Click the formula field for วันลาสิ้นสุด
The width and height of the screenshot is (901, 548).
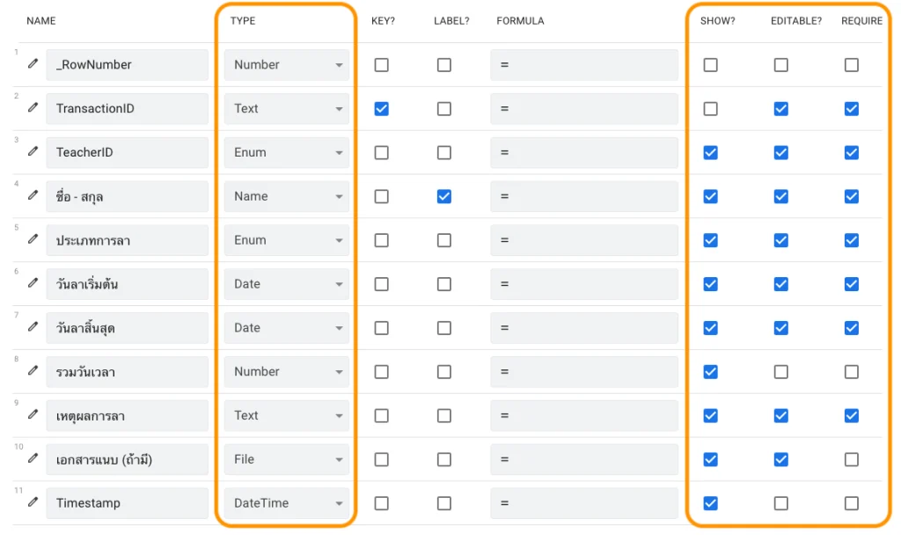[583, 328]
